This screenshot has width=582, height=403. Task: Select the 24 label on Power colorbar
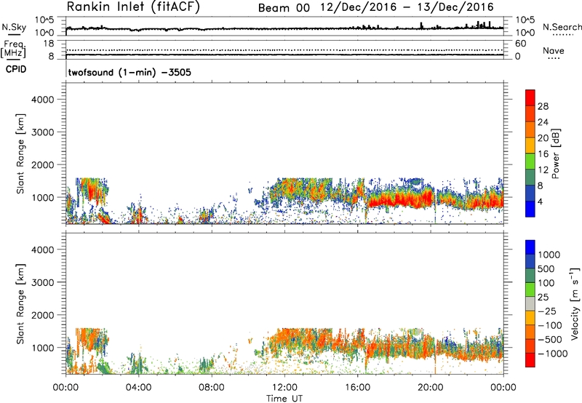point(543,122)
